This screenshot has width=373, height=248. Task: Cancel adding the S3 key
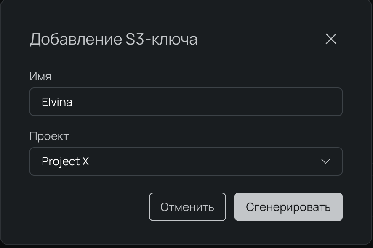[x=187, y=206]
